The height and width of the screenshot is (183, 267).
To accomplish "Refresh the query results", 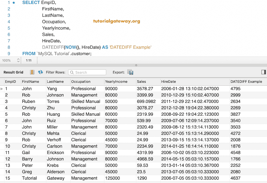I will [x=40, y=72].
